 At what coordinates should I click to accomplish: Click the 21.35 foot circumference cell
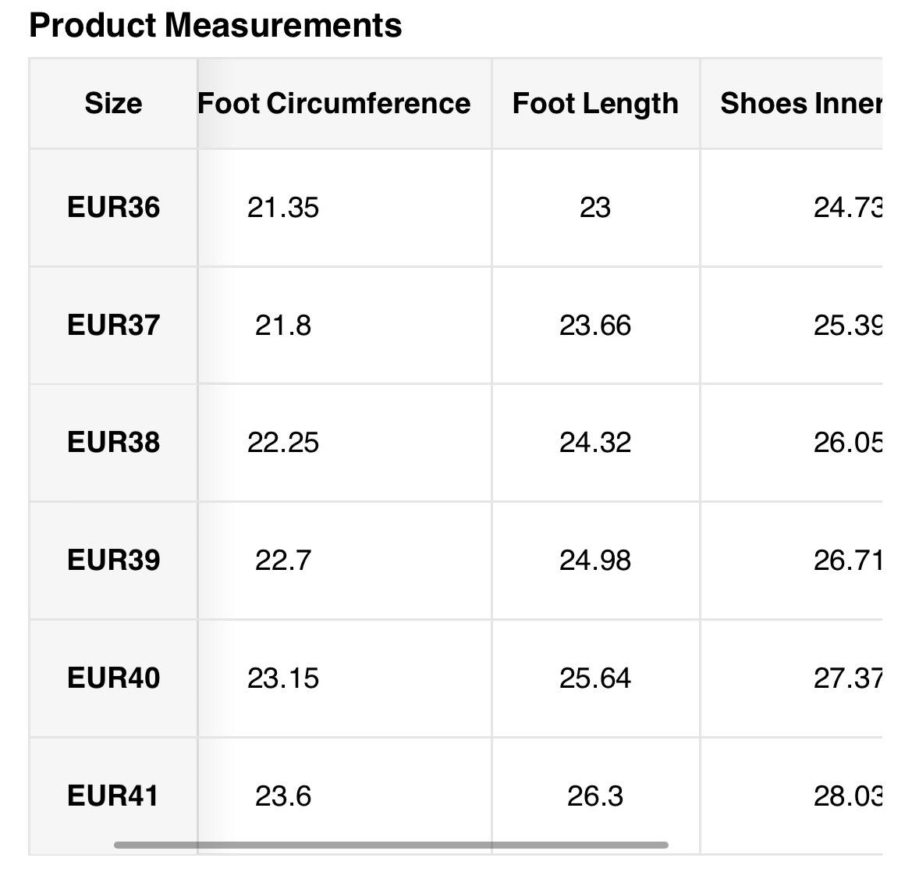283,208
